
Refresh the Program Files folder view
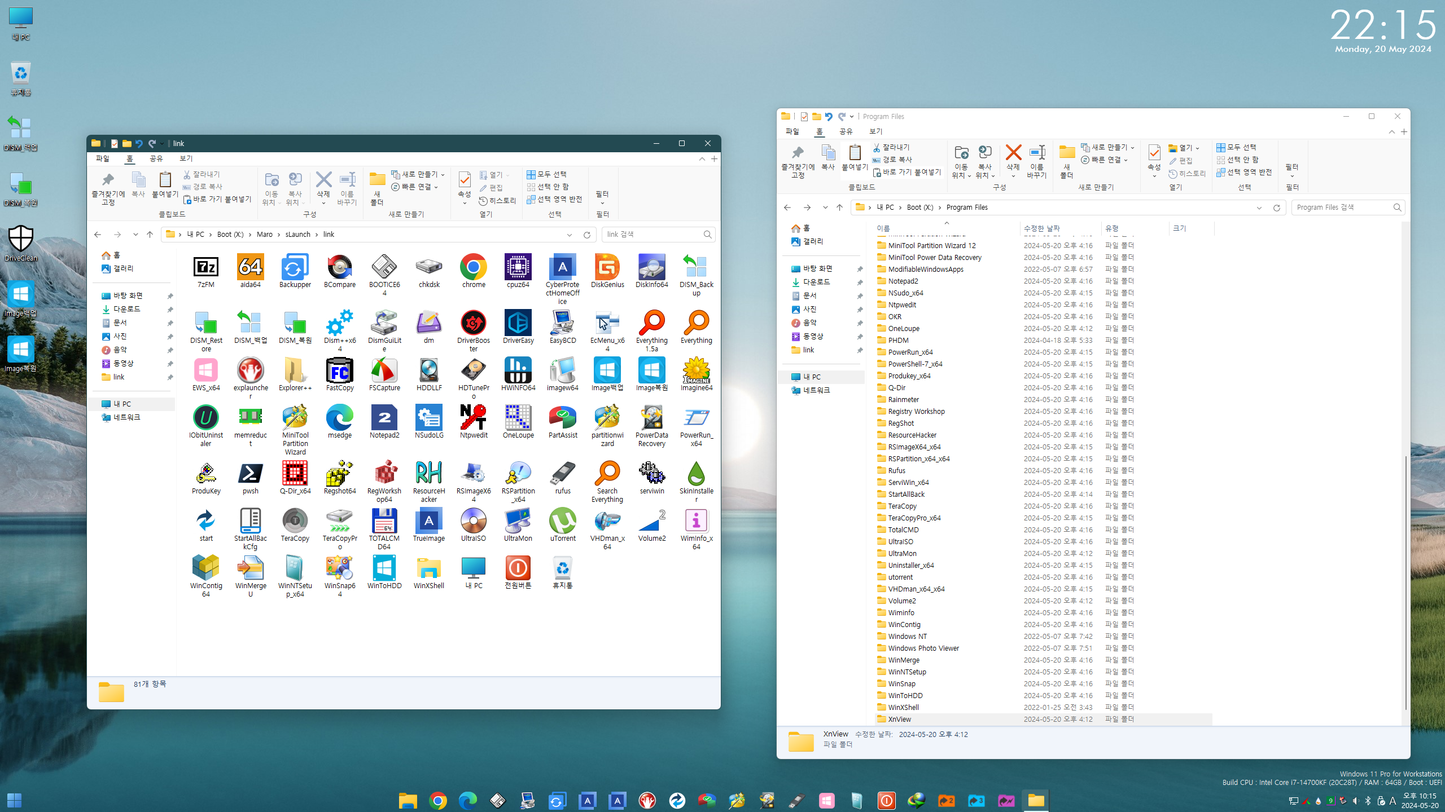click(1277, 208)
